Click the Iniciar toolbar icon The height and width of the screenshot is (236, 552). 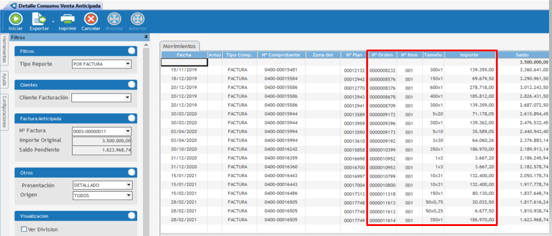click(15, 19)
